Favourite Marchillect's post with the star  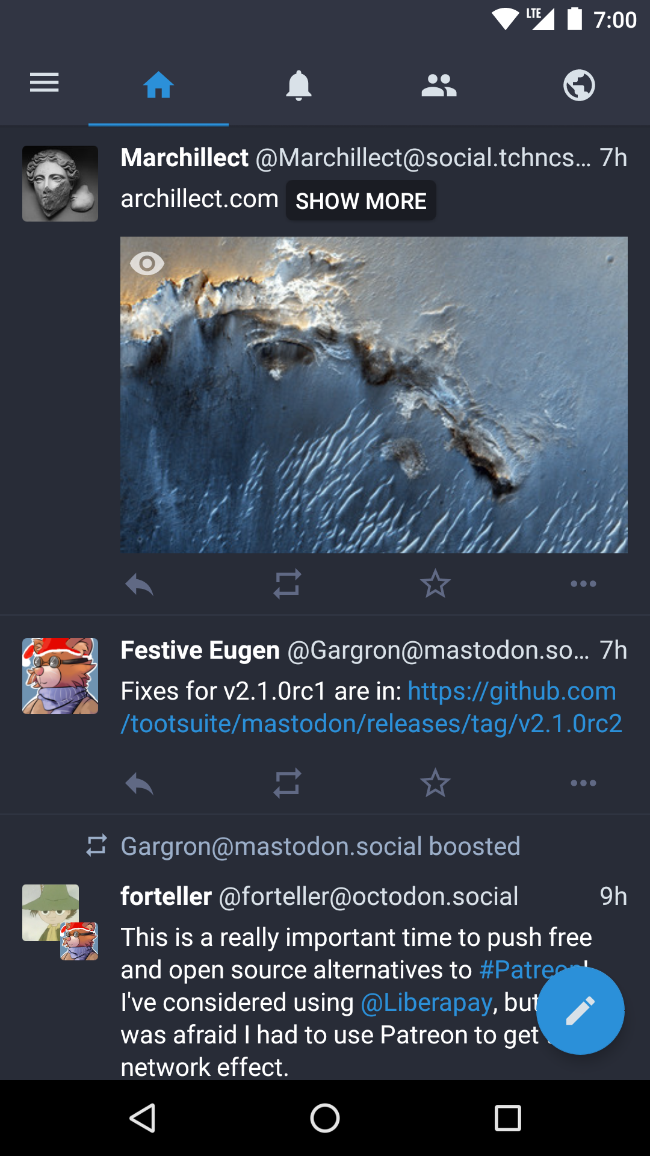[x=435, y=584]
